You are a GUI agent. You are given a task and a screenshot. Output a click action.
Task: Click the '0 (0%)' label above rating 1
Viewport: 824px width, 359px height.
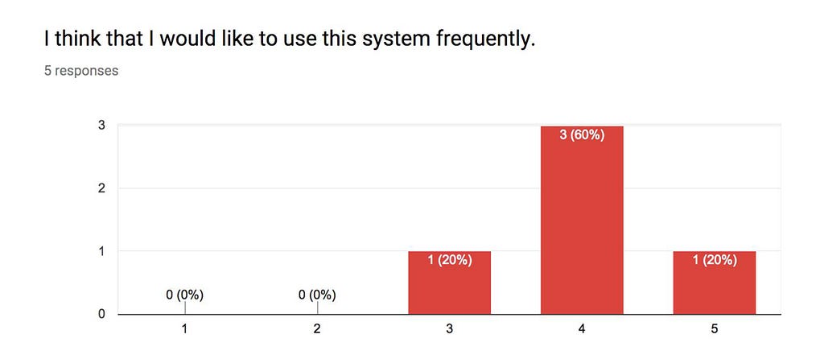pos(184,295)
